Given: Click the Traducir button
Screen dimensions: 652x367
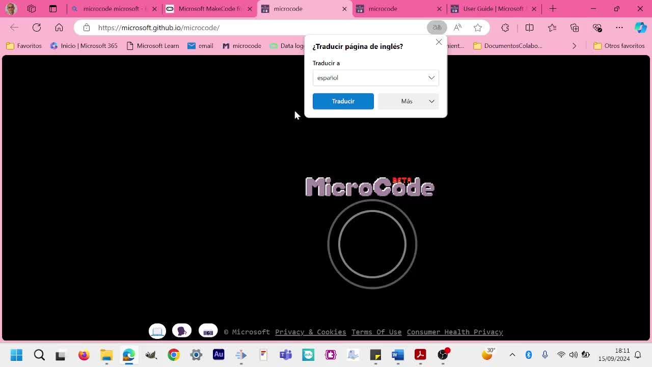Looking at the screenshot, I should [x=343, y=101].
